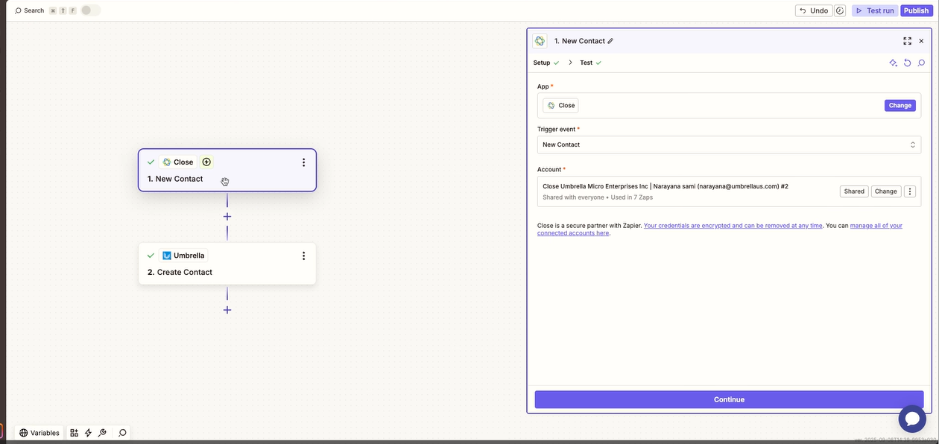939x444 pixels.
Task: Change the connected account
Action: point(885,191)
